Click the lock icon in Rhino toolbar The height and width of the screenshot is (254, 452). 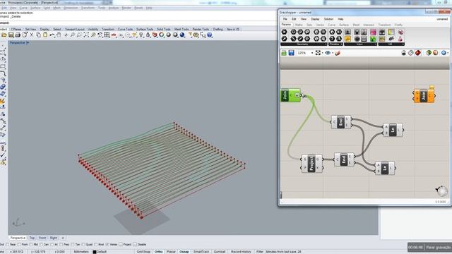(148, 35)
